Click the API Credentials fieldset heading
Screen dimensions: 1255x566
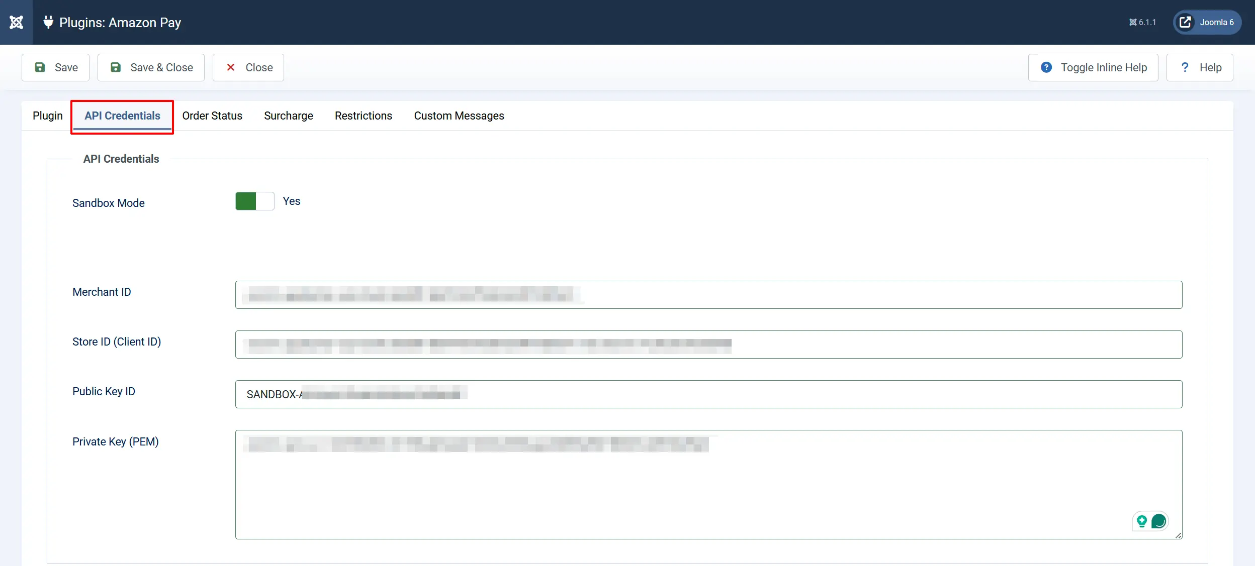pos(121,159)
